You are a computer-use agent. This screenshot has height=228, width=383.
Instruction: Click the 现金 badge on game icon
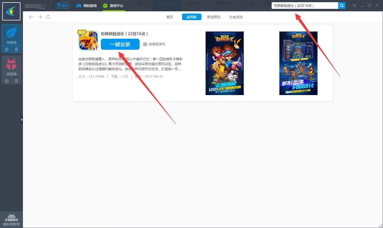[x=82, y=32]
